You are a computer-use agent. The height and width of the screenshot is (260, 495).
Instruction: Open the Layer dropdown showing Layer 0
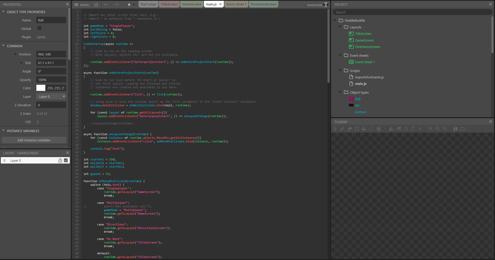[x=51, y=96]
